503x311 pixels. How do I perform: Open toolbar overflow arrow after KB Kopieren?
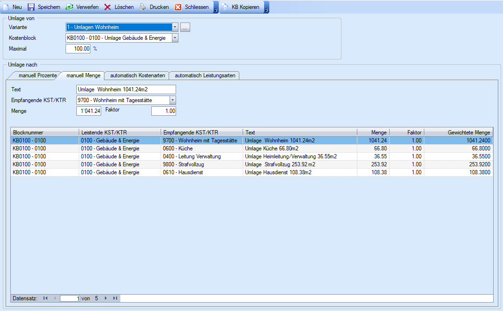266,7
